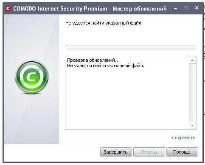Open help with the Помощь button
This screenshot has width=205, height=165.
[182, 152]
